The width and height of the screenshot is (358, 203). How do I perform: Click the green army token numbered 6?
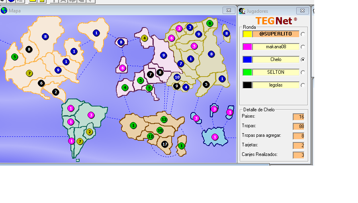click(210, 24)
